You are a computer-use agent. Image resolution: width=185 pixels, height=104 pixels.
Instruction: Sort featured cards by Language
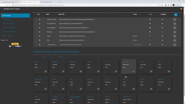pyautogui.click(x=60, y=57)
